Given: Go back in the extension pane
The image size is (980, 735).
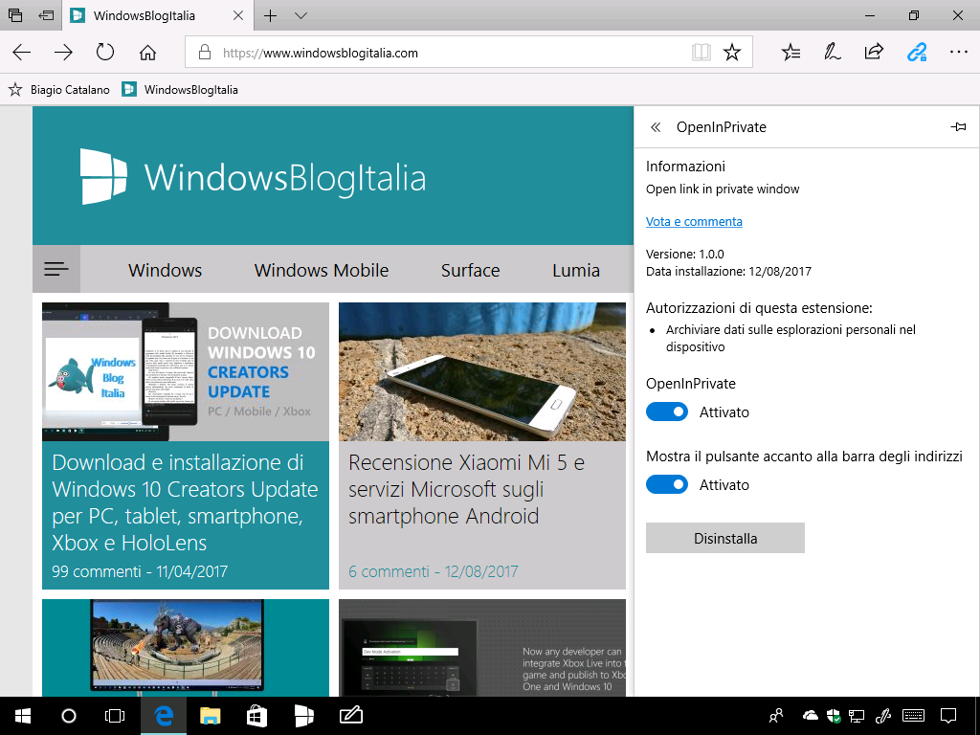Looking at the screenshot, I should [656, 127].
